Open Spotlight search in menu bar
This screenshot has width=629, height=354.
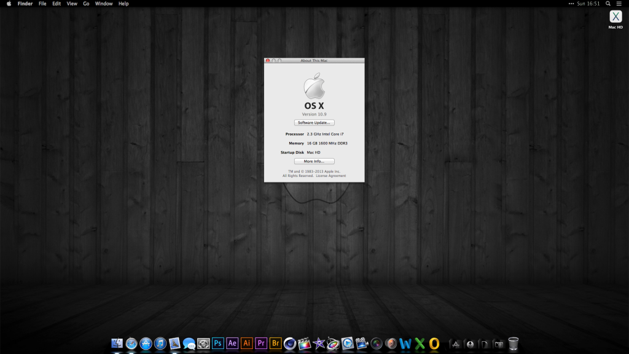[x=607, y=4]
